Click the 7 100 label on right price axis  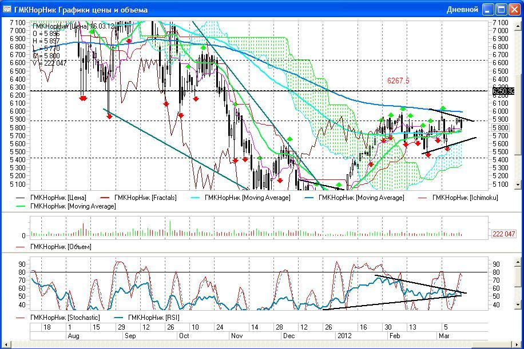pos(501,22)
